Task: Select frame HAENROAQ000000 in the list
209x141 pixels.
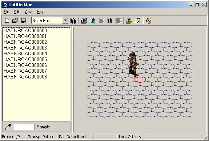Action: (x=36, y=30)
